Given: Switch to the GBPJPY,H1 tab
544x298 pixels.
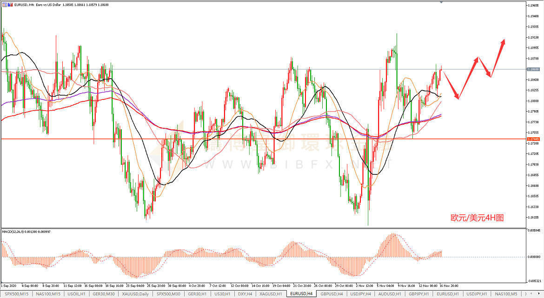Looking at the screenshot, I should pyautogui.click(x=419, y=294).
